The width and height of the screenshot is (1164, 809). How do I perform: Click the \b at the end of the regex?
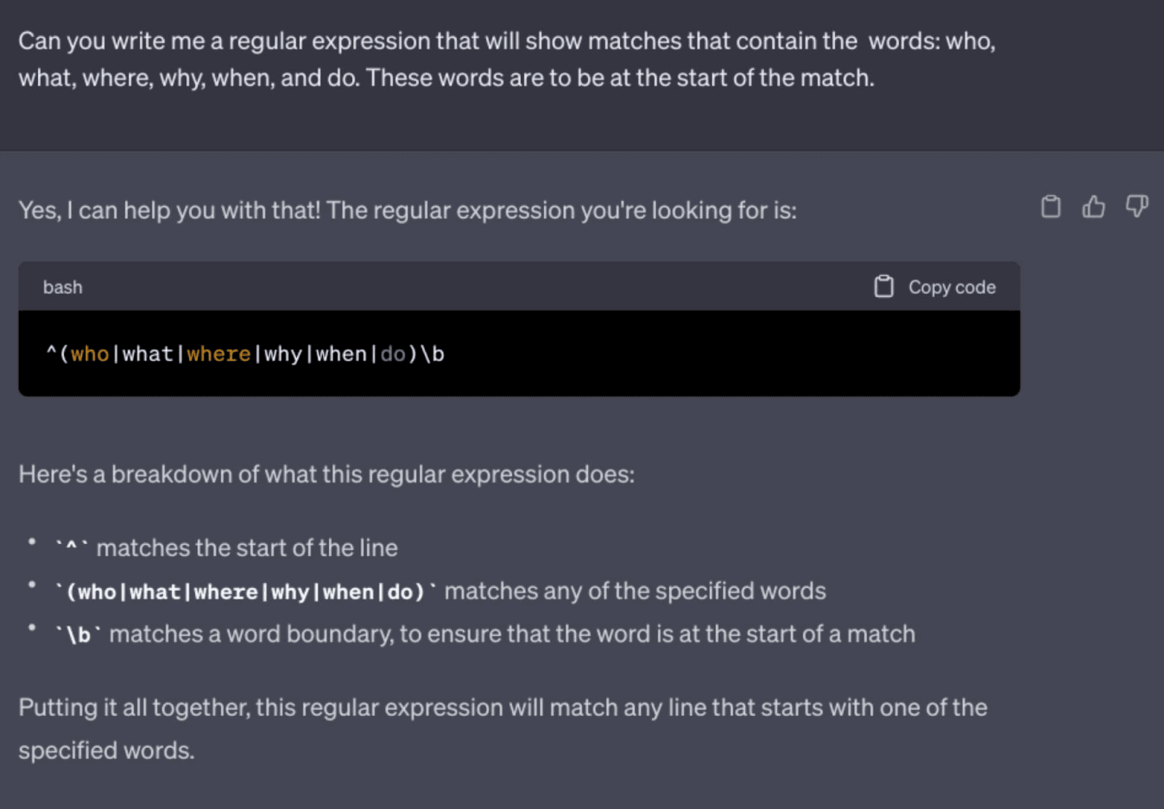click(432, 354)
